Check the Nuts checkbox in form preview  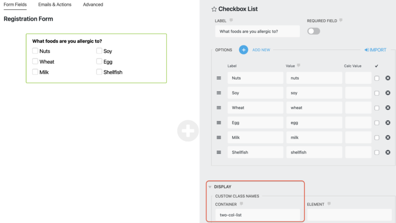point(35,51)
